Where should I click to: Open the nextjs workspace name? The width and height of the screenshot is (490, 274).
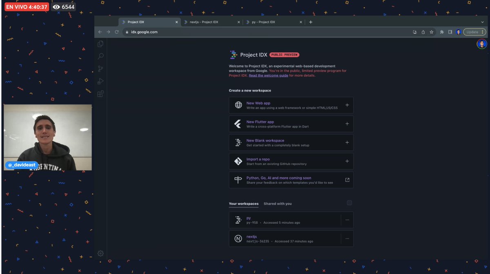[252, 237]
